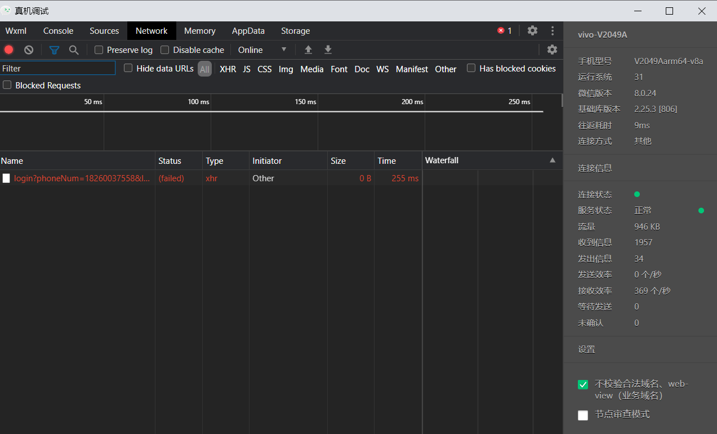Image resolution: width=717 pixels, height=434 pixels.
Task: Sort by Time column header
Action: (398, 160)
